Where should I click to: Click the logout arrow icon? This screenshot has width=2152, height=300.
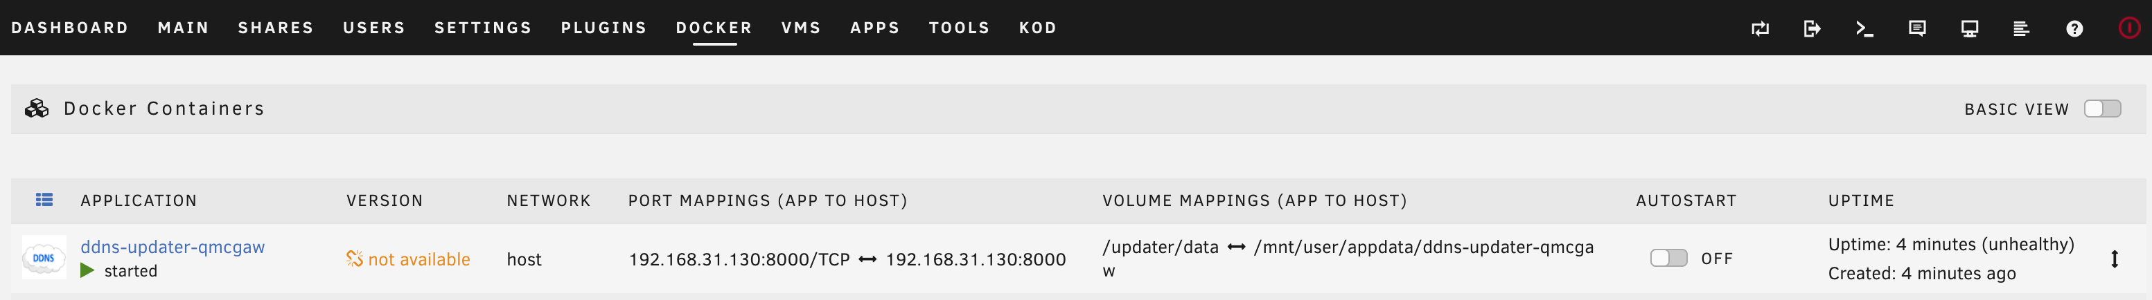coord(1812,29)
